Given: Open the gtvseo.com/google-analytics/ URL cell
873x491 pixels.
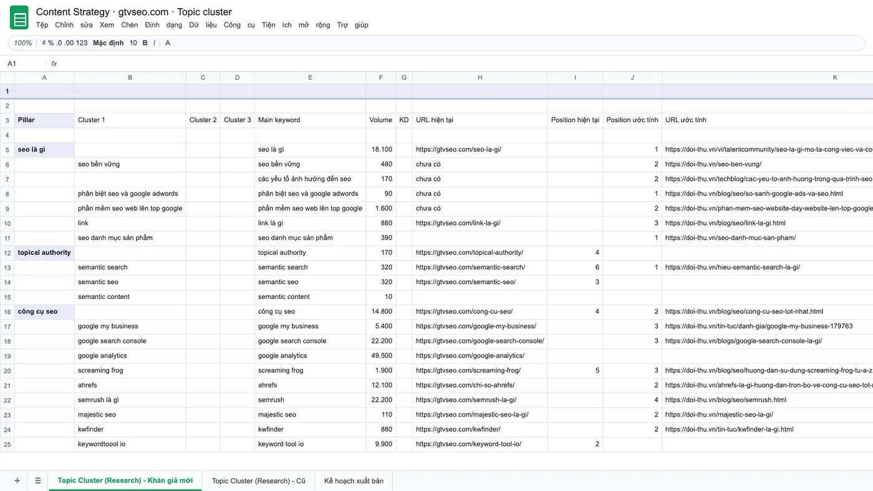Looking at the screenshot, I should (480, 356).
